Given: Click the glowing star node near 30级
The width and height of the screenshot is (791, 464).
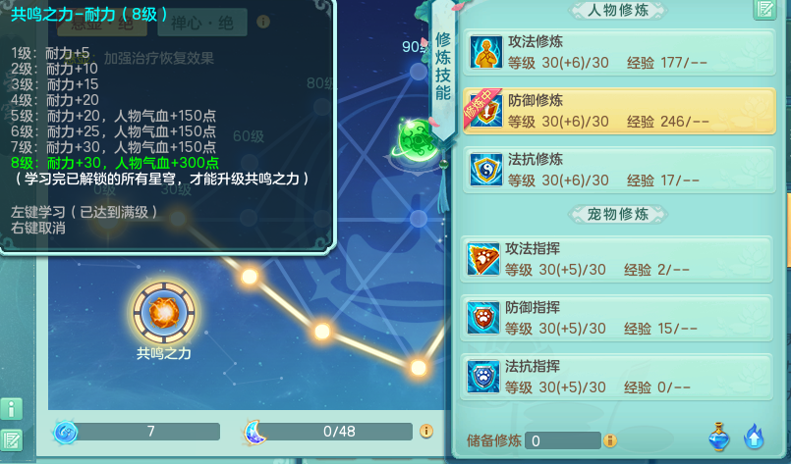Looking at the screenshot, I should click(x=178, y=219).
